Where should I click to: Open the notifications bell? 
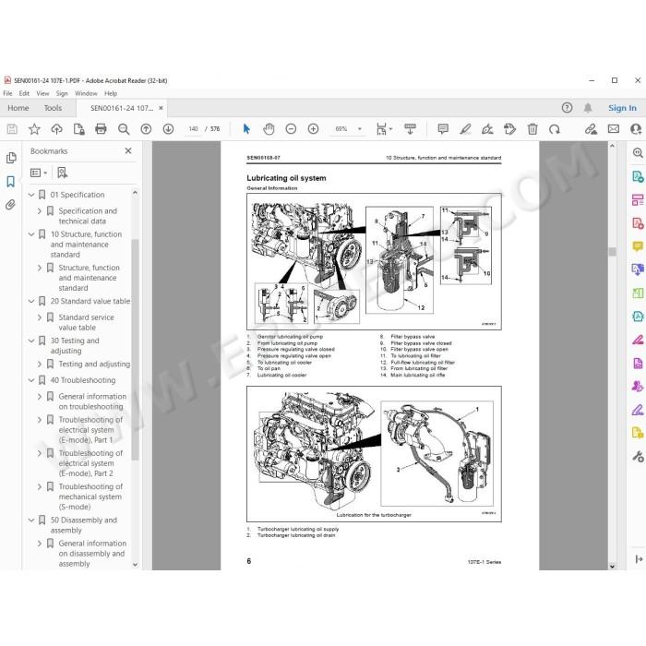(588, 108)
